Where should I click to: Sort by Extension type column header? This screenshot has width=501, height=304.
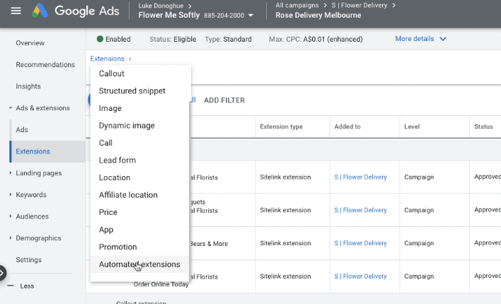coord(281,127)
